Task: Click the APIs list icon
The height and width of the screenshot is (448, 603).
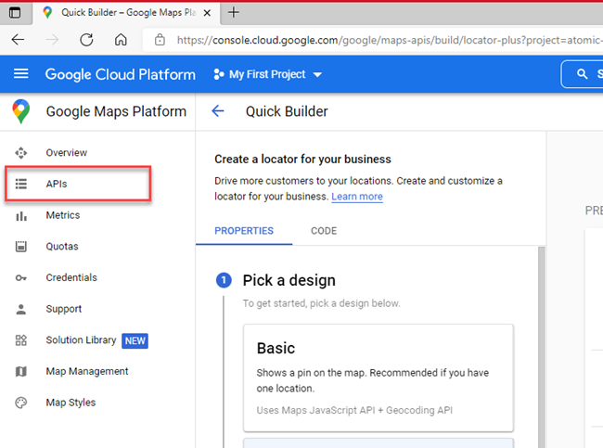Action: [x=21, y=184]
